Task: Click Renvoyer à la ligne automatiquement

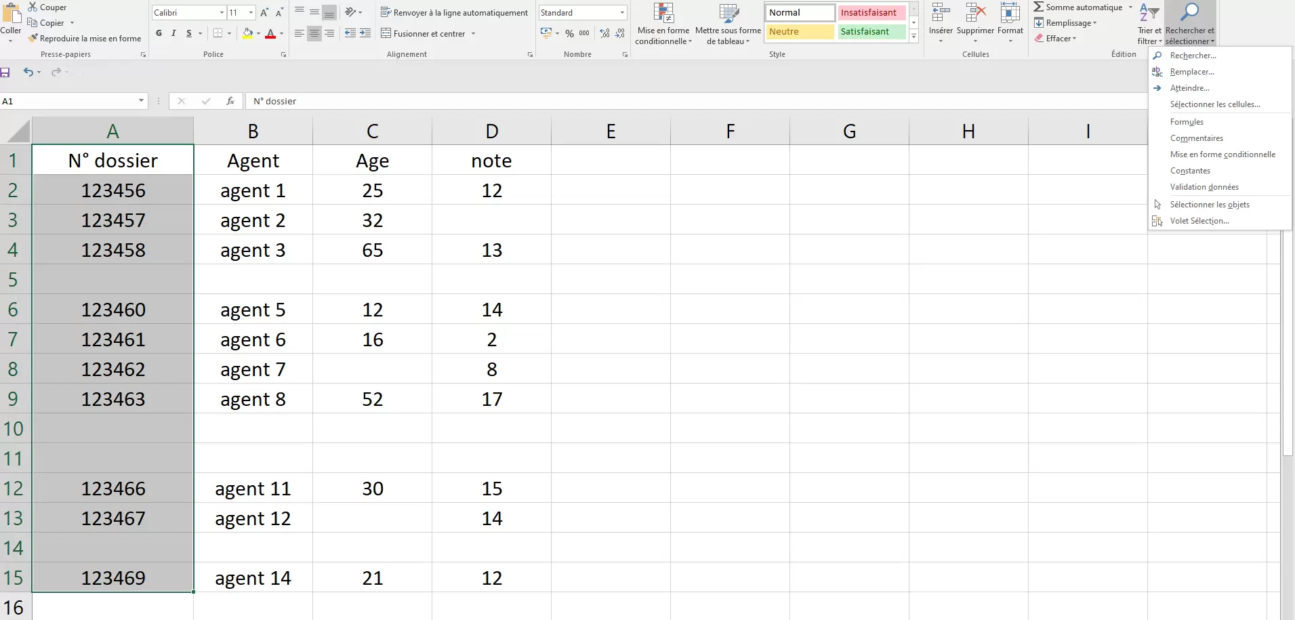Action: click(454, 12)
